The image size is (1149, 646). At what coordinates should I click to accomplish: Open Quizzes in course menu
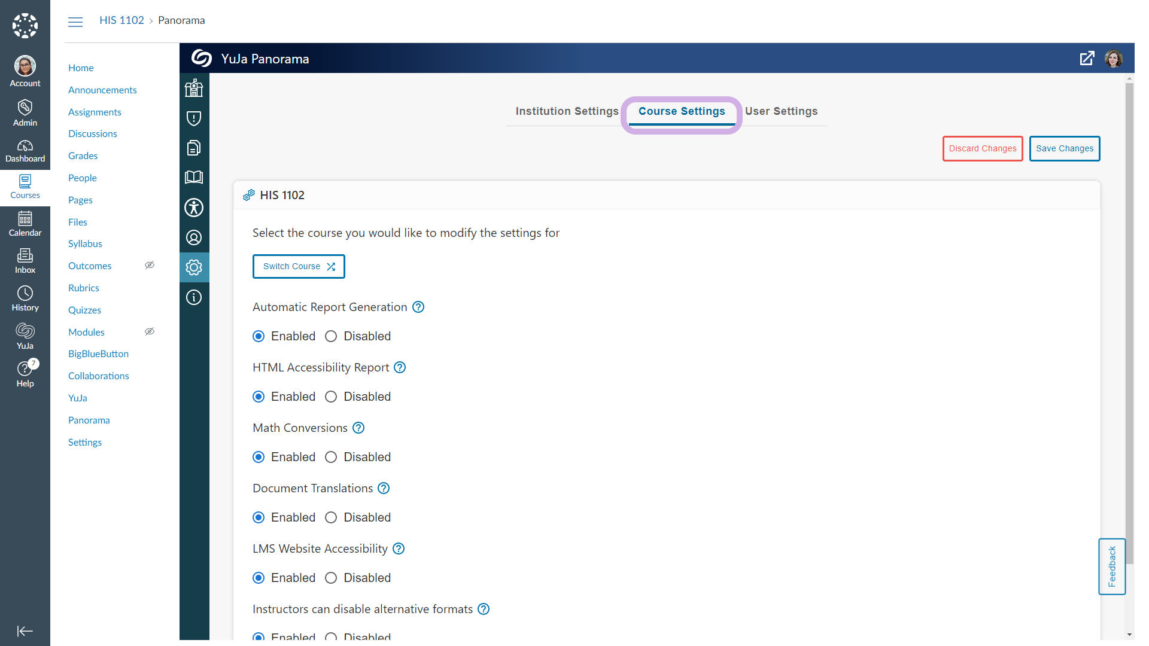(84, 310)
